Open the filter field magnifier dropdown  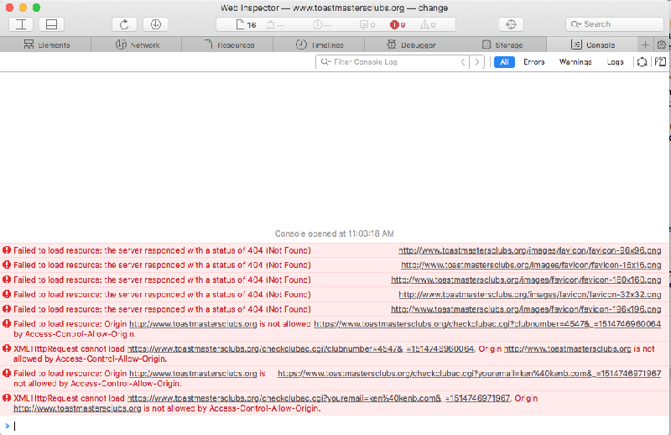[326, 61]
